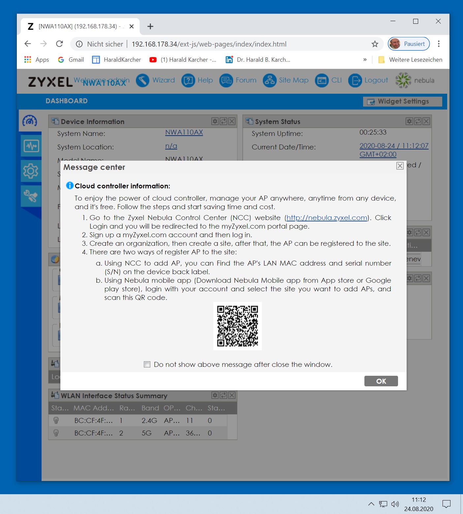
Task: Open the Weitere Lesezeichen folder
Action: tap(411, 60)
